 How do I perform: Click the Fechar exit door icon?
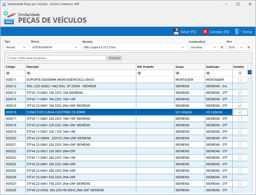pyautogui.click(x=238, y=32)
